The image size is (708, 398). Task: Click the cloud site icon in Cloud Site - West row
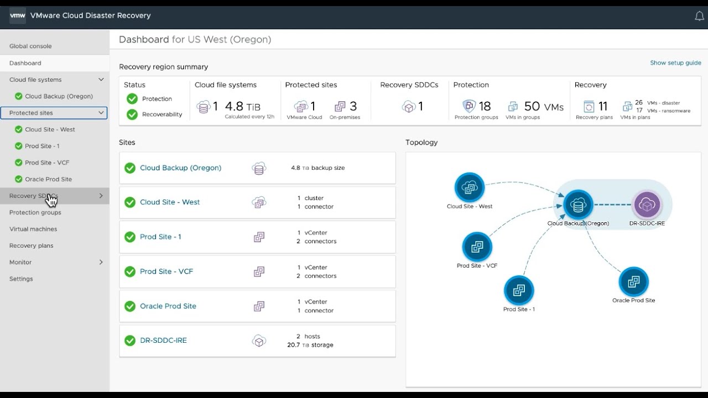(x=259, y=202)
